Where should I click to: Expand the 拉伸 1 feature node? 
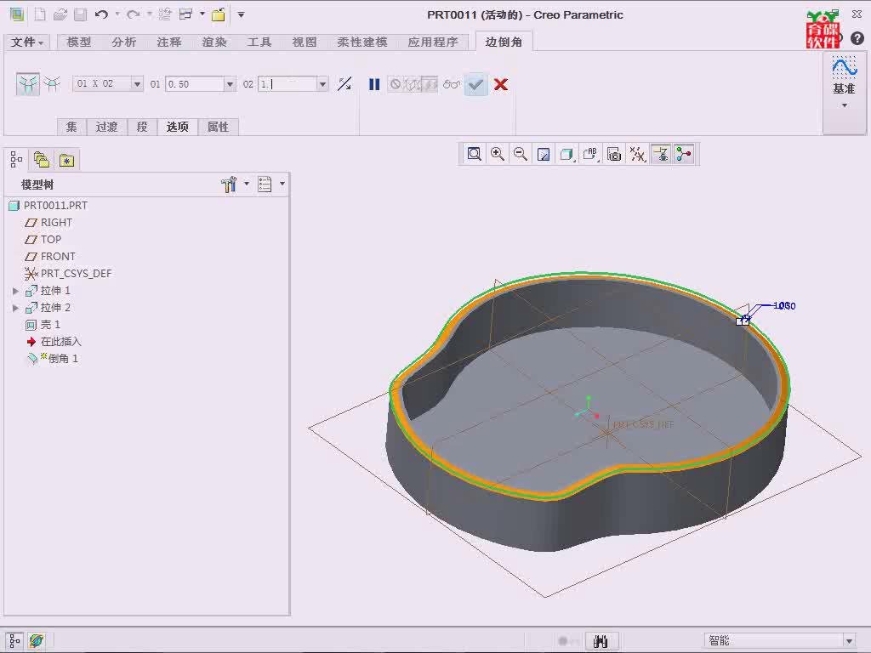15,291
